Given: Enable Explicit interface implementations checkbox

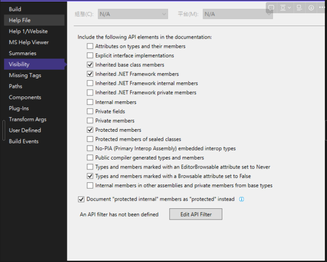Looking at the screenshot, I should pos(90,56).
